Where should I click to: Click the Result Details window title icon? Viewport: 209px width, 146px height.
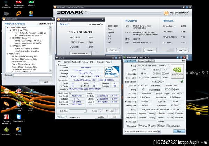point(4,19)
